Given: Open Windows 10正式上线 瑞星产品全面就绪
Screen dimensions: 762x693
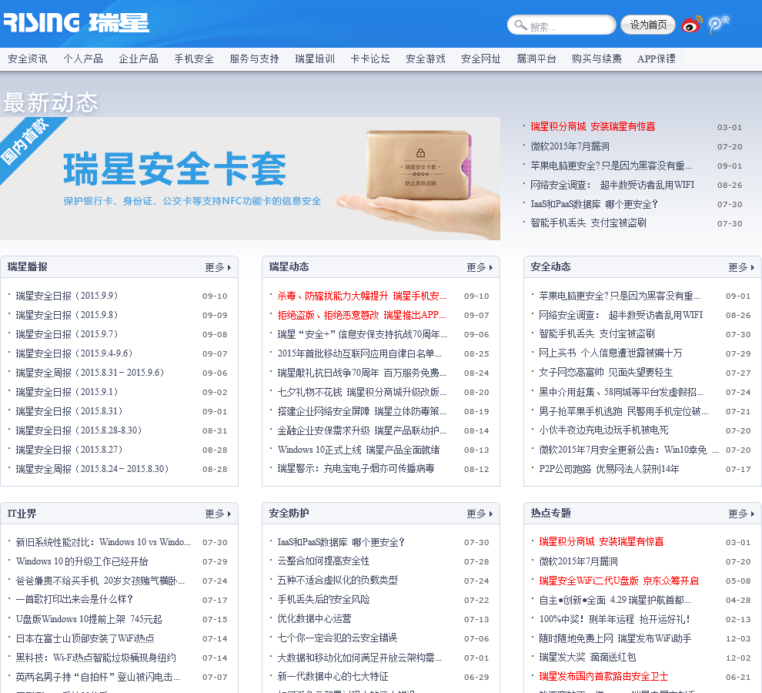Looking at the screenshot, I should pyautogui.click(x=359, y=450).
